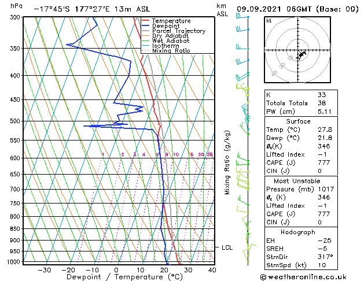
Task: Click the cyan wind barb near 350 hPa
Action: (242, 47)
